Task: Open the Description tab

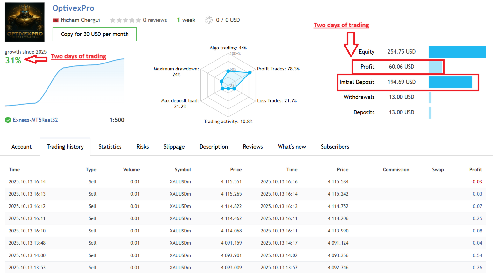Action: 214,147
